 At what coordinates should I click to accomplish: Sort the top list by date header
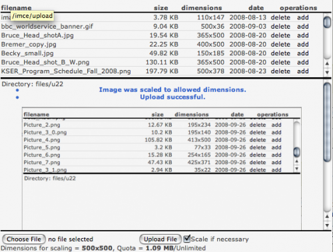(x=256, y=8)
